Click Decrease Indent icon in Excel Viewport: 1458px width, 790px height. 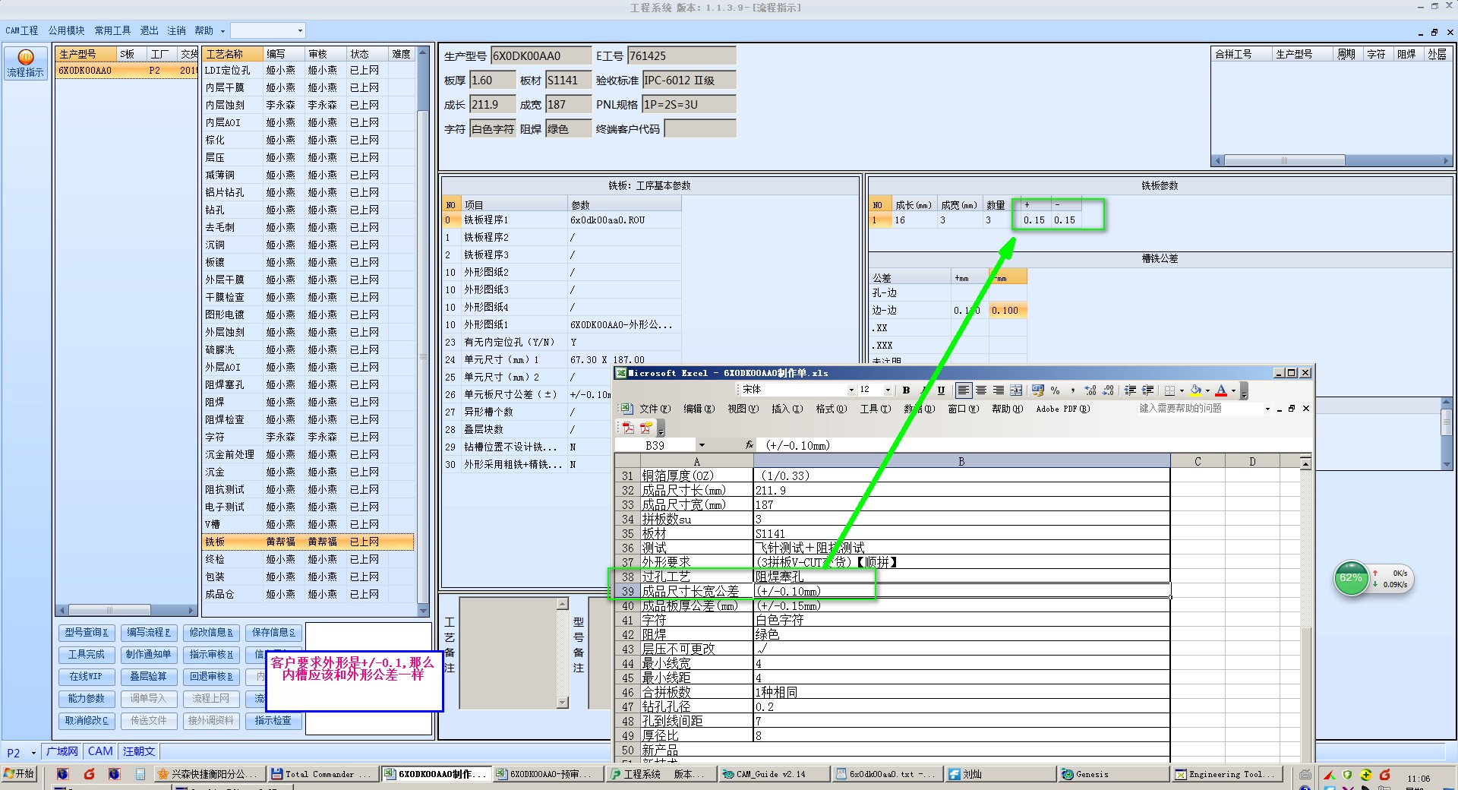coord(1130,390)
